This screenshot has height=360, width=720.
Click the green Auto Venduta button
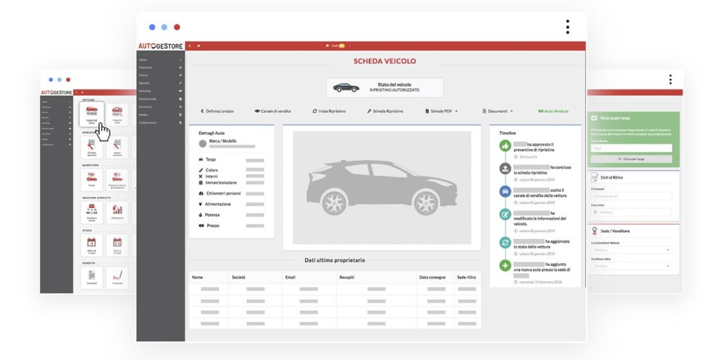coord(553,111)
